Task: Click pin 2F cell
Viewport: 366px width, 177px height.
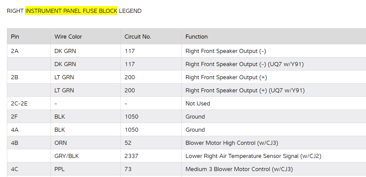Action: [x=15, y=117]
